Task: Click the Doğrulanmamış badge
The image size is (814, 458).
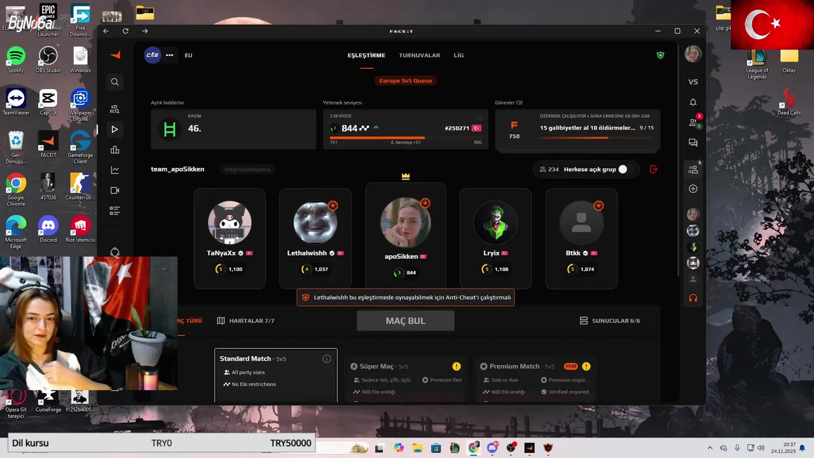Action: (x=247, y=169)
